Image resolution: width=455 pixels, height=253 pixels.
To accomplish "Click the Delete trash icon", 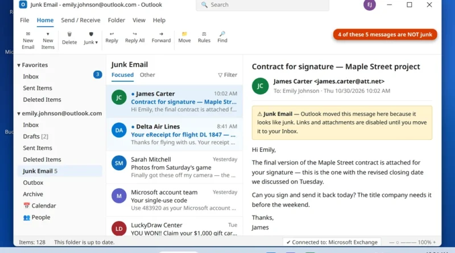I will pos(69,34).
